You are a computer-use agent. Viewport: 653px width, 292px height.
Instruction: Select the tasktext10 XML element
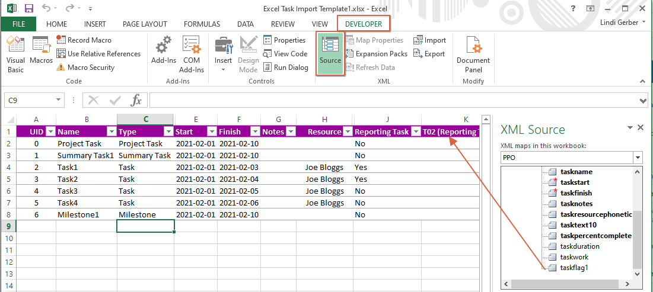(579, 225)
